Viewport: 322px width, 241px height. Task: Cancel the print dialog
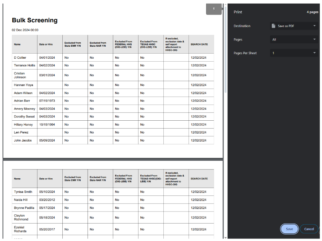click(309, 229)
